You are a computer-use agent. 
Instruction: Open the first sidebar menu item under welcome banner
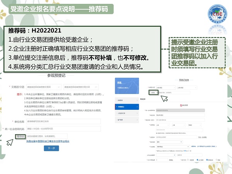[x=127, y=100]
